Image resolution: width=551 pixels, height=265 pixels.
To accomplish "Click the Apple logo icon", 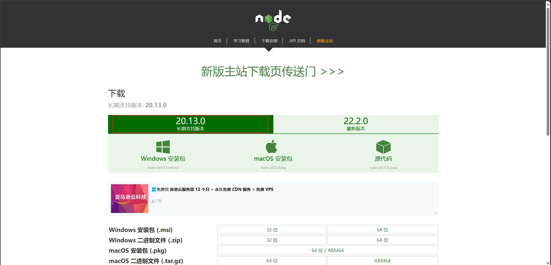I will [x=271, y=147].
